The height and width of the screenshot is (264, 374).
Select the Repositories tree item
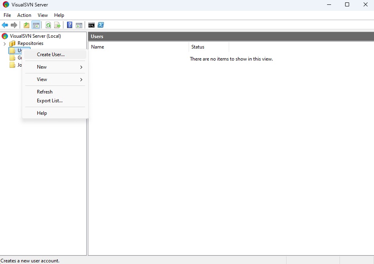click(x=30, y=43)
